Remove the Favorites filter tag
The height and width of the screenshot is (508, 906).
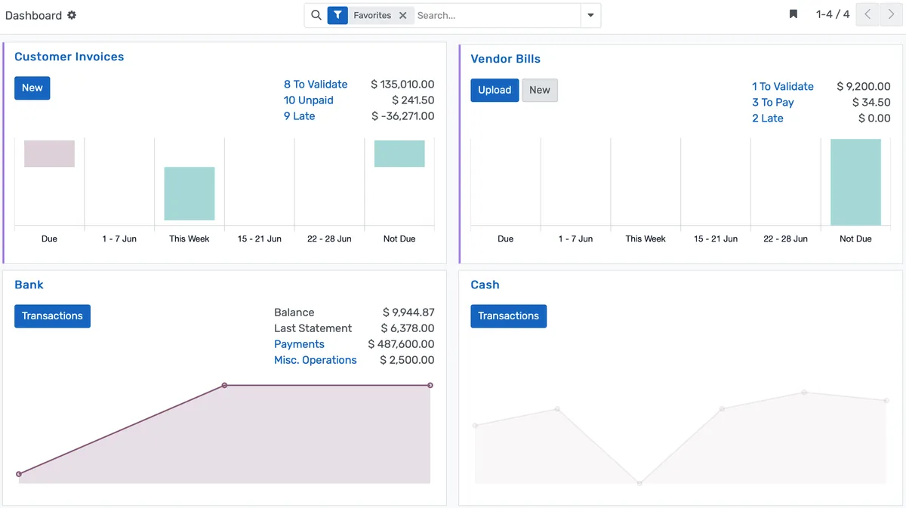[x=403, y=15]
